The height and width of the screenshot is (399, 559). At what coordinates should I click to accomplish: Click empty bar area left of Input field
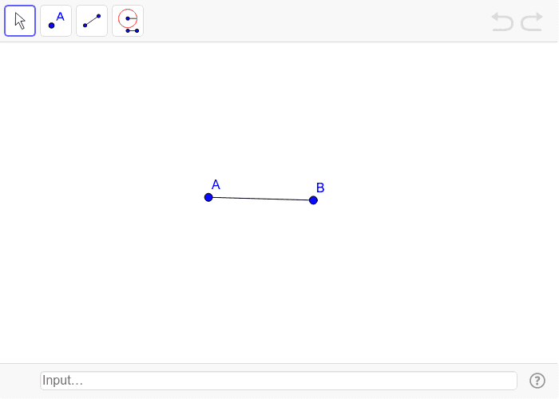[x=20, y=381]
